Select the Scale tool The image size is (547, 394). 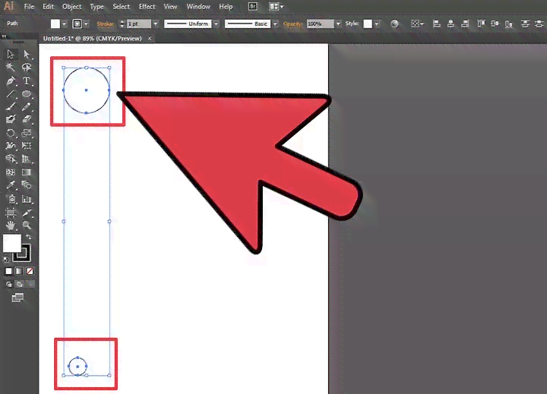27,133
